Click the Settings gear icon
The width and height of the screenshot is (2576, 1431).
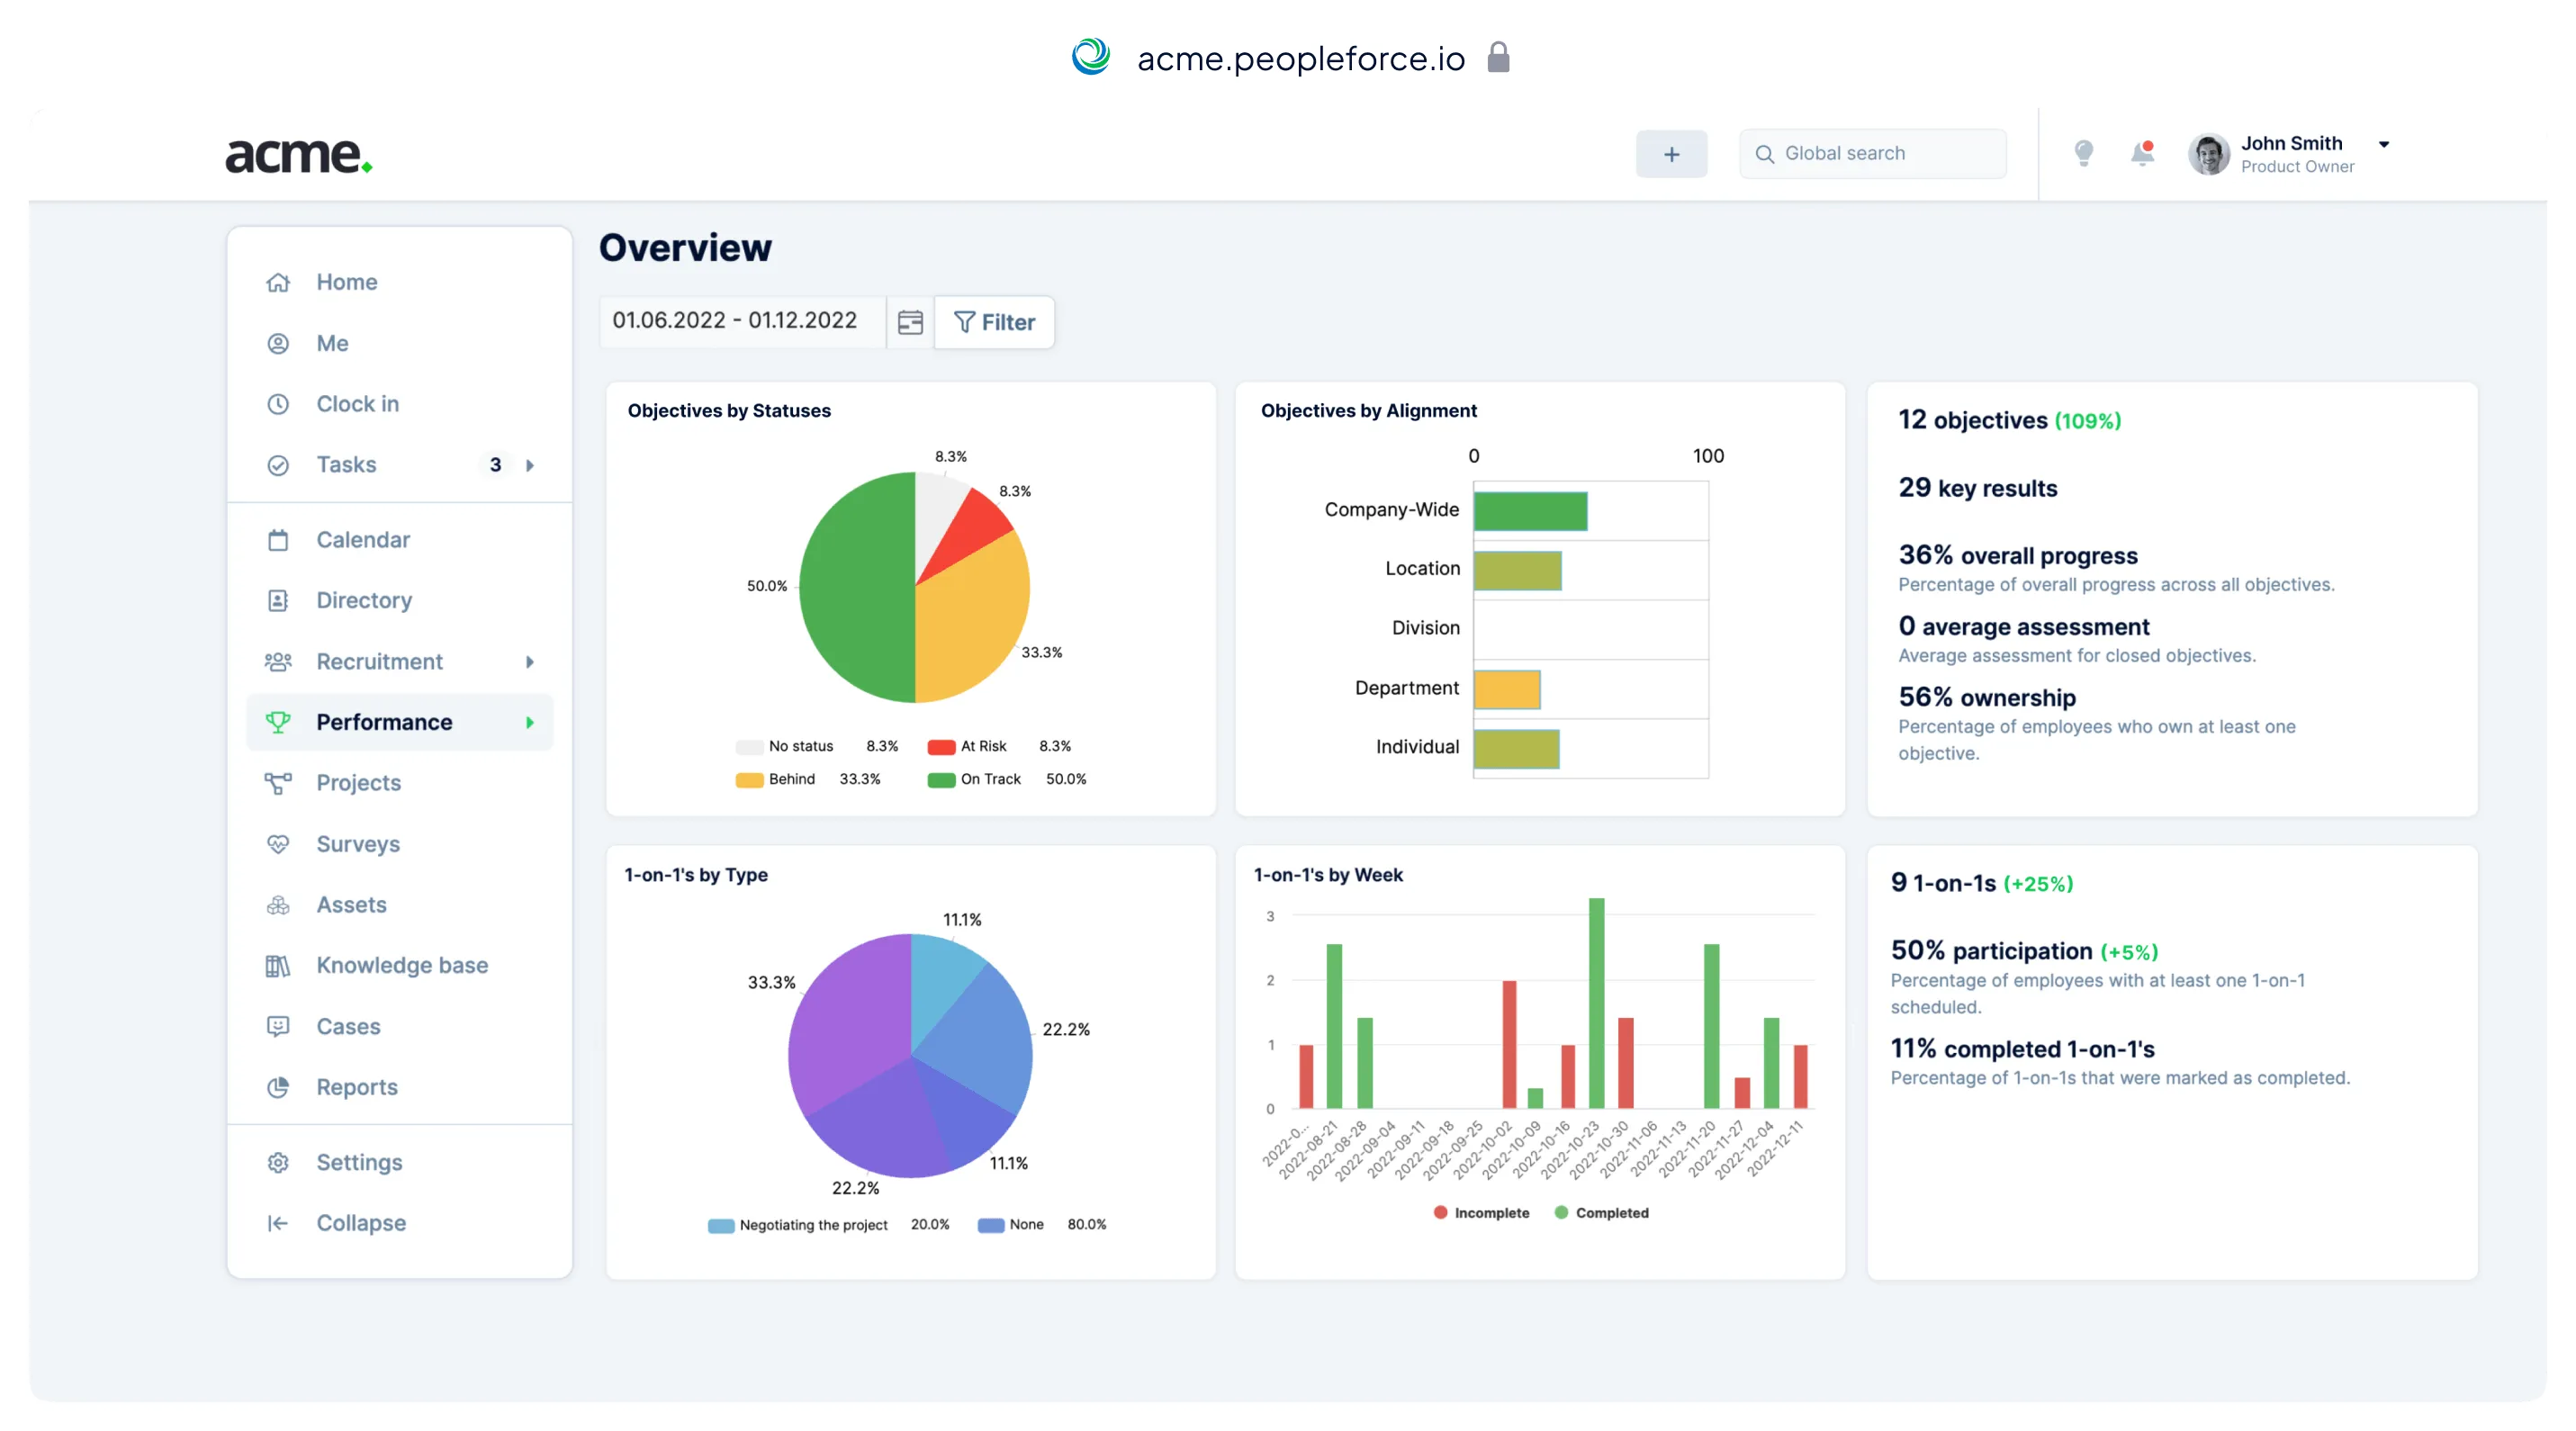point(278,1162)
